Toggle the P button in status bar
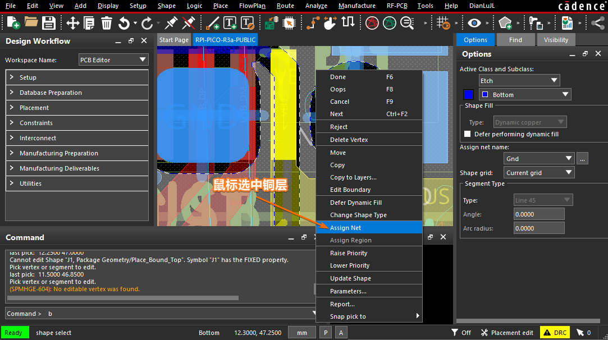 pos(326,333)
